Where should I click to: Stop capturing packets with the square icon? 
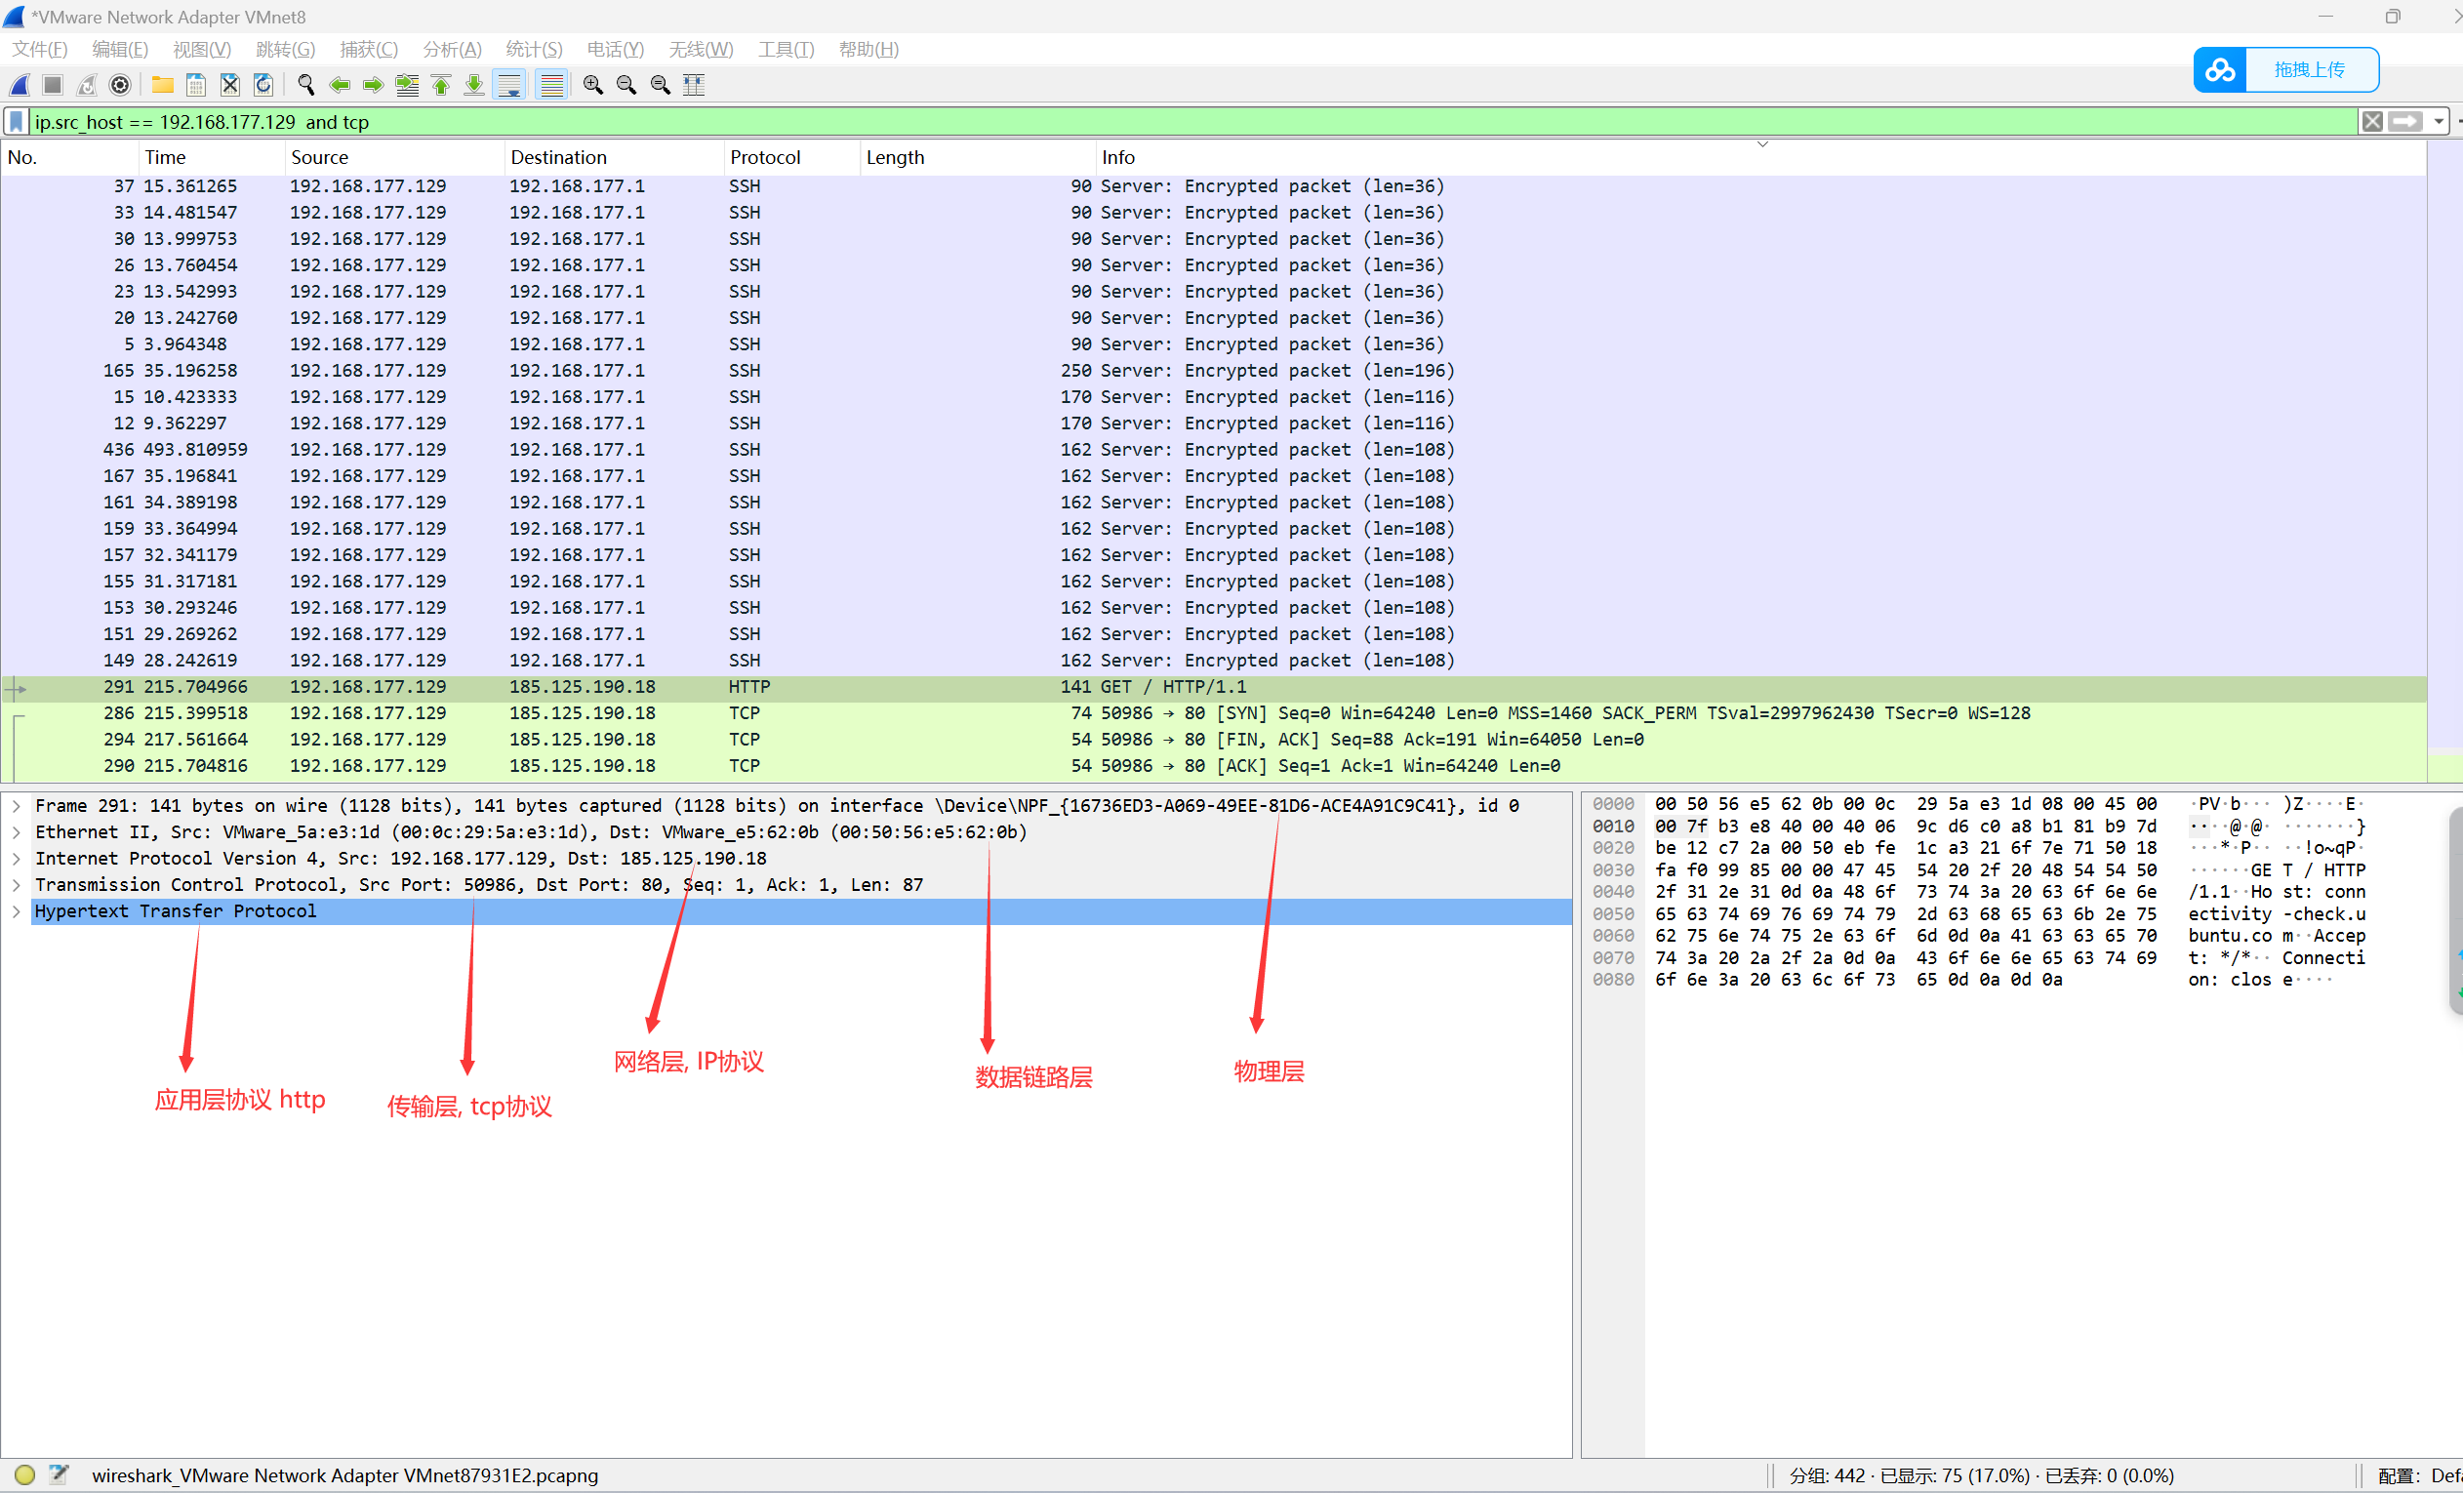53,85
